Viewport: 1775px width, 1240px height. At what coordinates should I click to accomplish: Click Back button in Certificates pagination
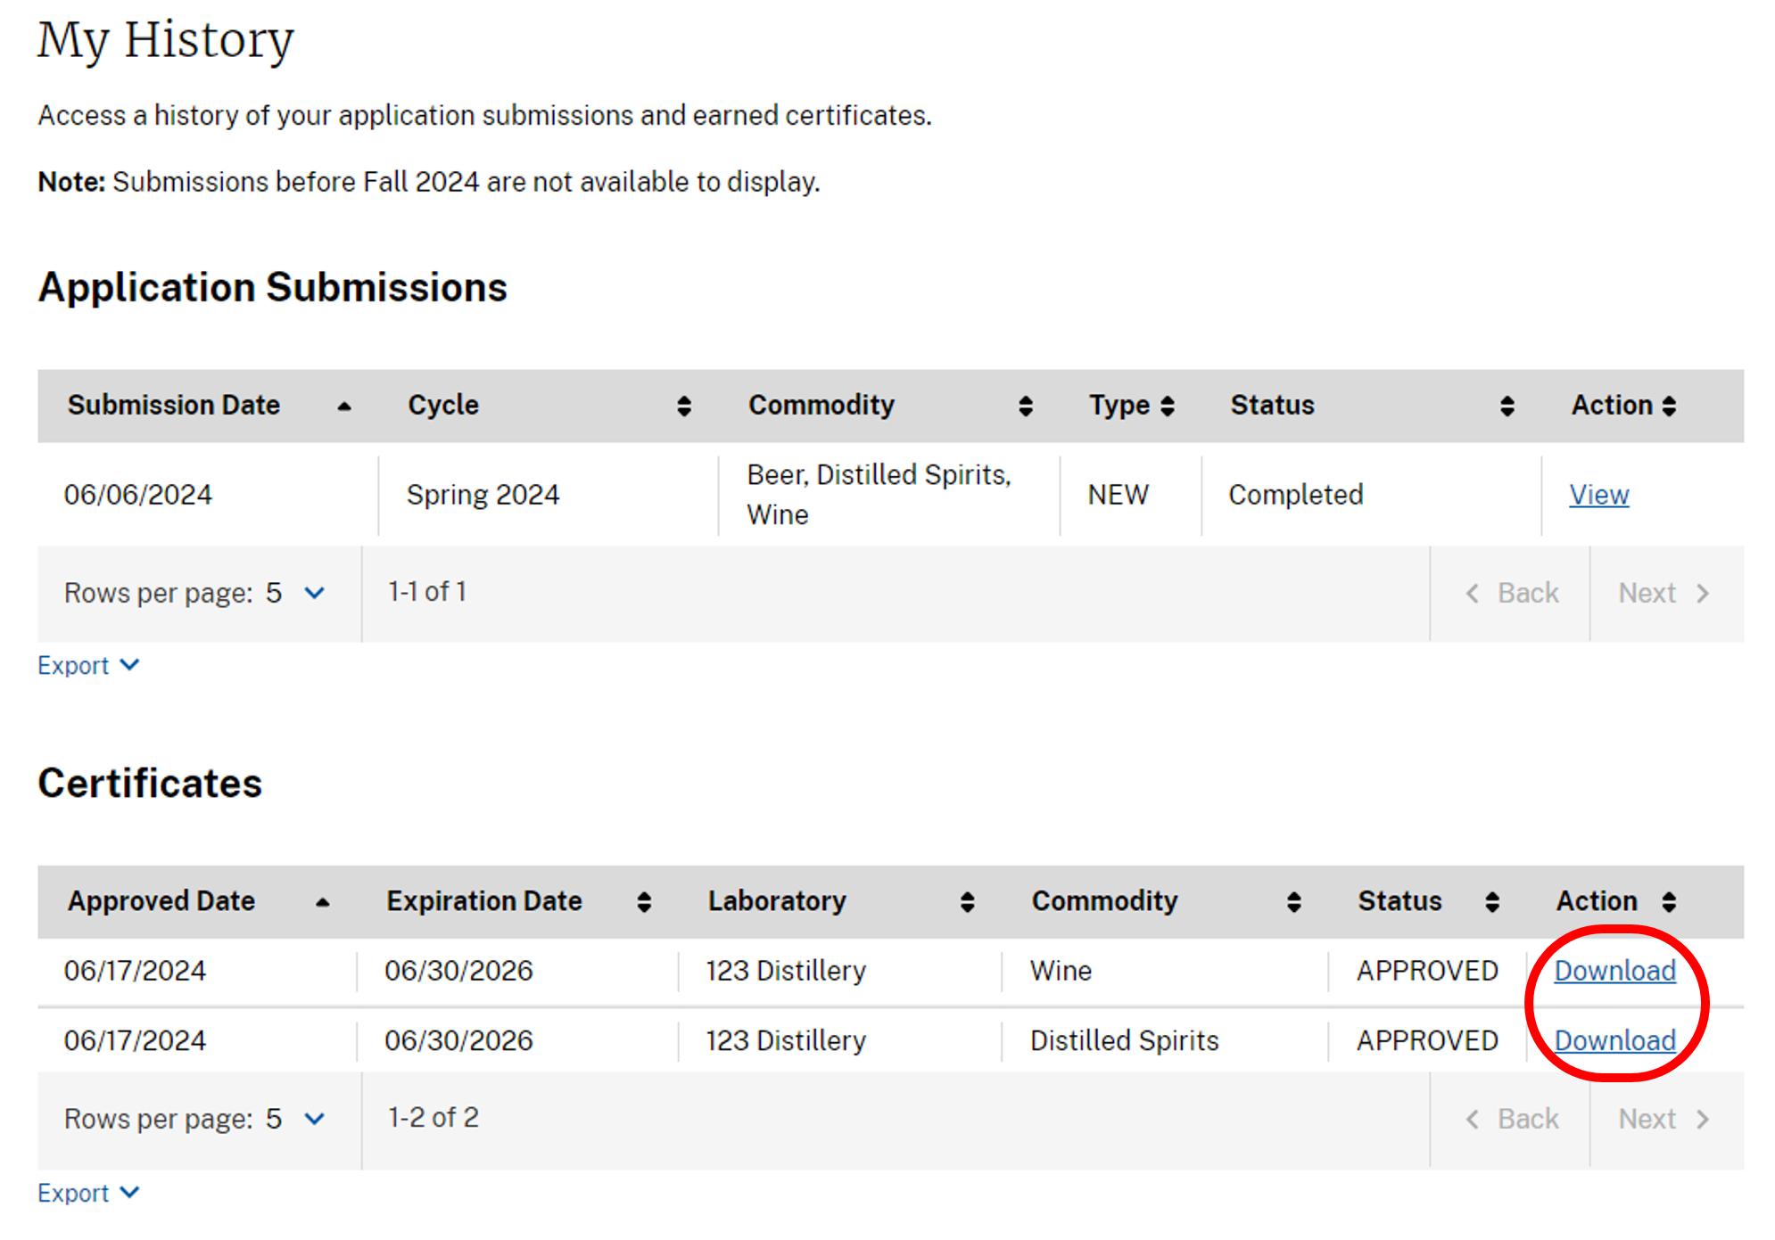tap(1511, 1120)
